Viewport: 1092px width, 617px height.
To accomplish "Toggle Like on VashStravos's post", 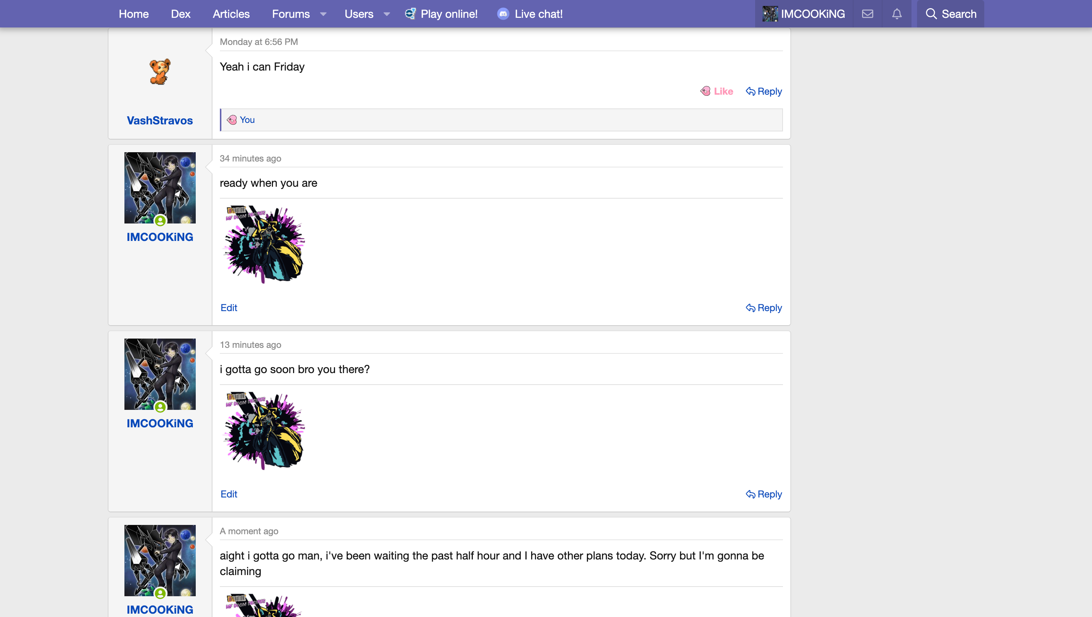I will pos(717,91).
